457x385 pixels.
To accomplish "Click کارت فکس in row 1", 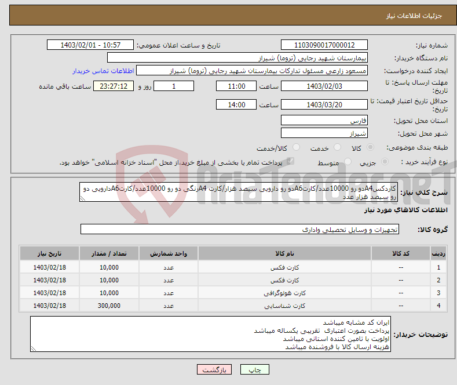I will pyautogui.click(x=284, y=267).
